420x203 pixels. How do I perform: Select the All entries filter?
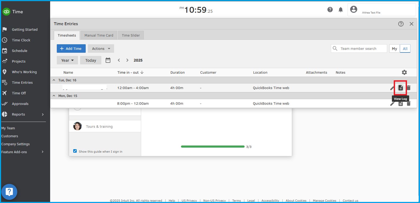[405, 49]
